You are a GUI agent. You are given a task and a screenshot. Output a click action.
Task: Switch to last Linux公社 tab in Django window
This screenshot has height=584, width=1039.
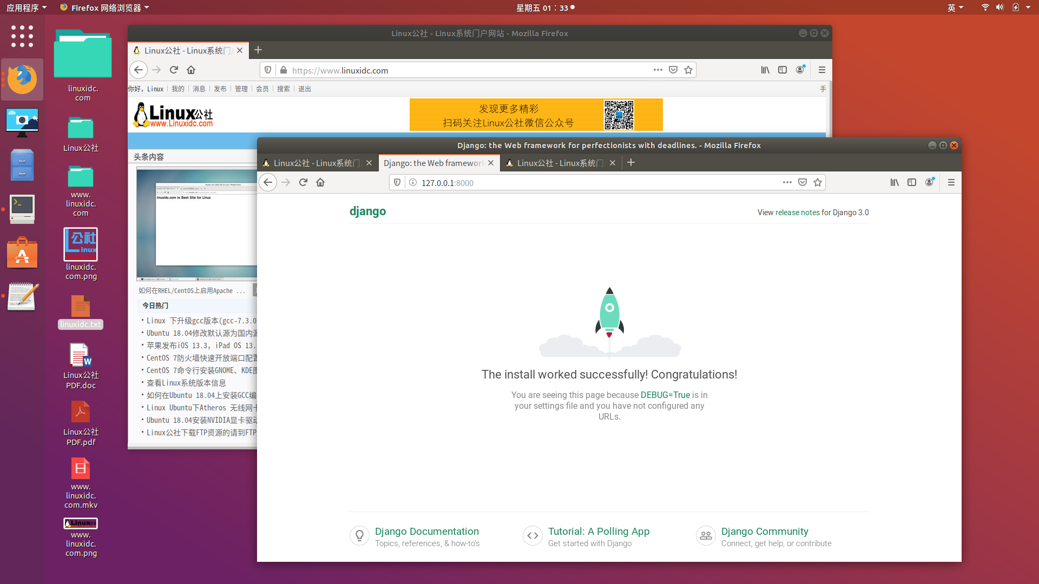coord(561,163)
